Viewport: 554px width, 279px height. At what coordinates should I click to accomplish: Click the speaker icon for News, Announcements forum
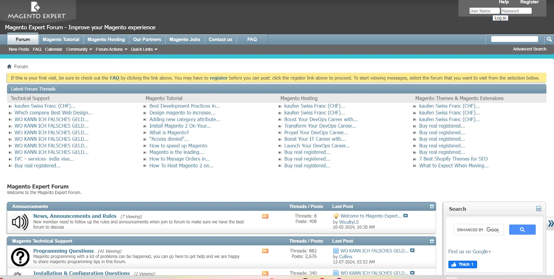click(20, 222)
